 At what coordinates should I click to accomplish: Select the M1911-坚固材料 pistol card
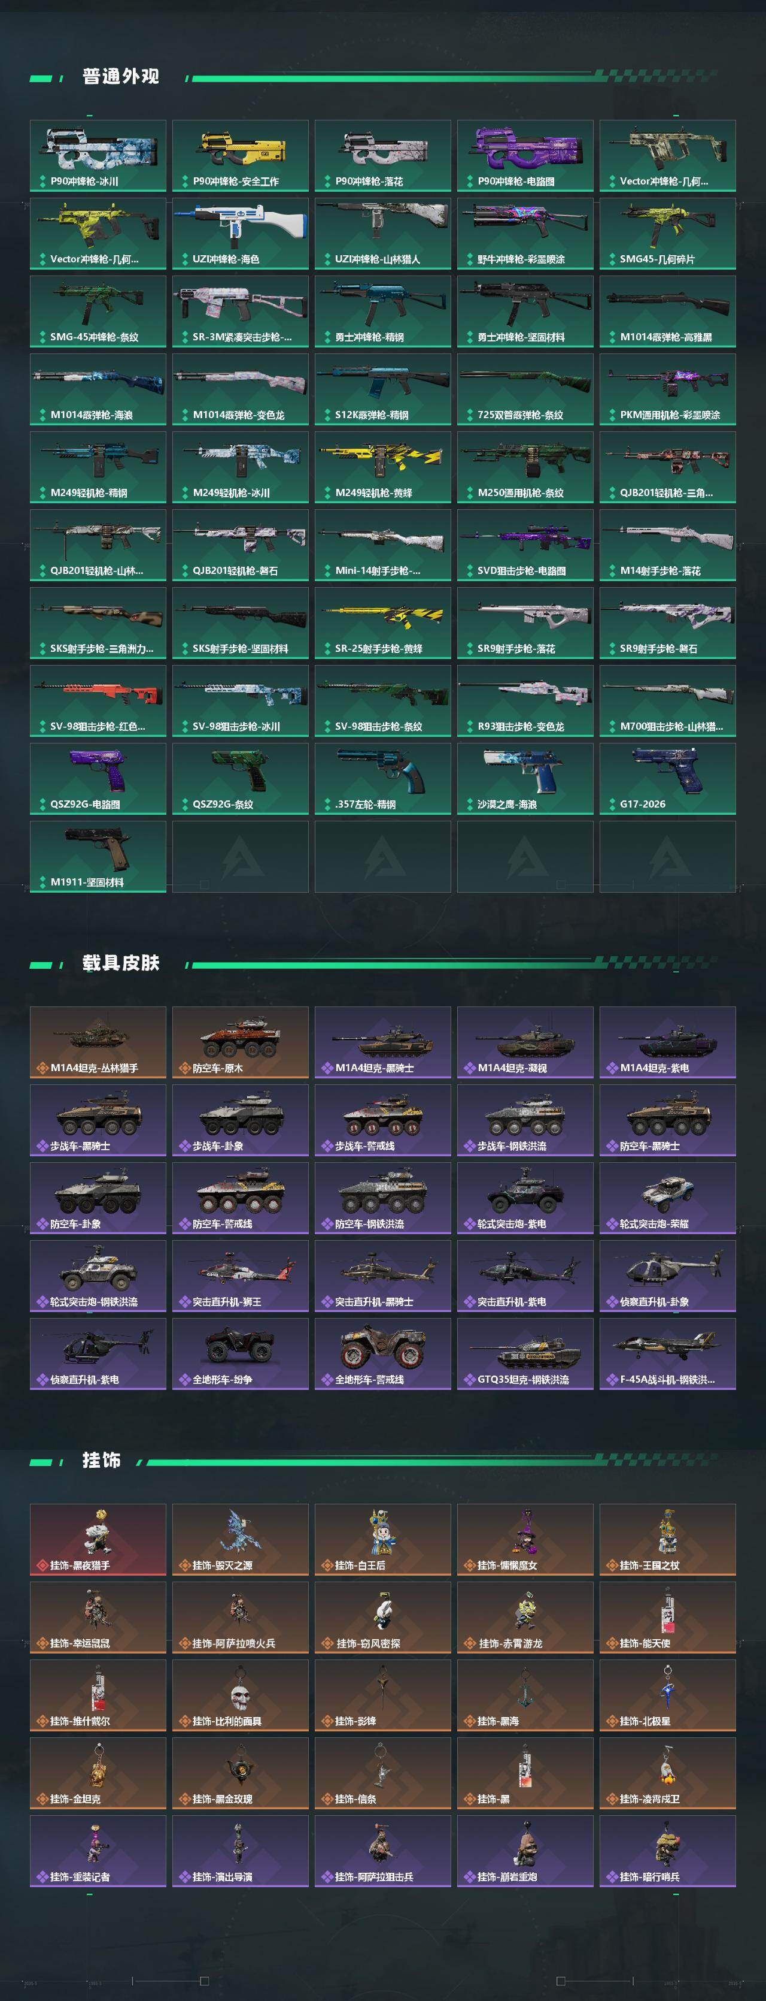[x=98, y=857]
